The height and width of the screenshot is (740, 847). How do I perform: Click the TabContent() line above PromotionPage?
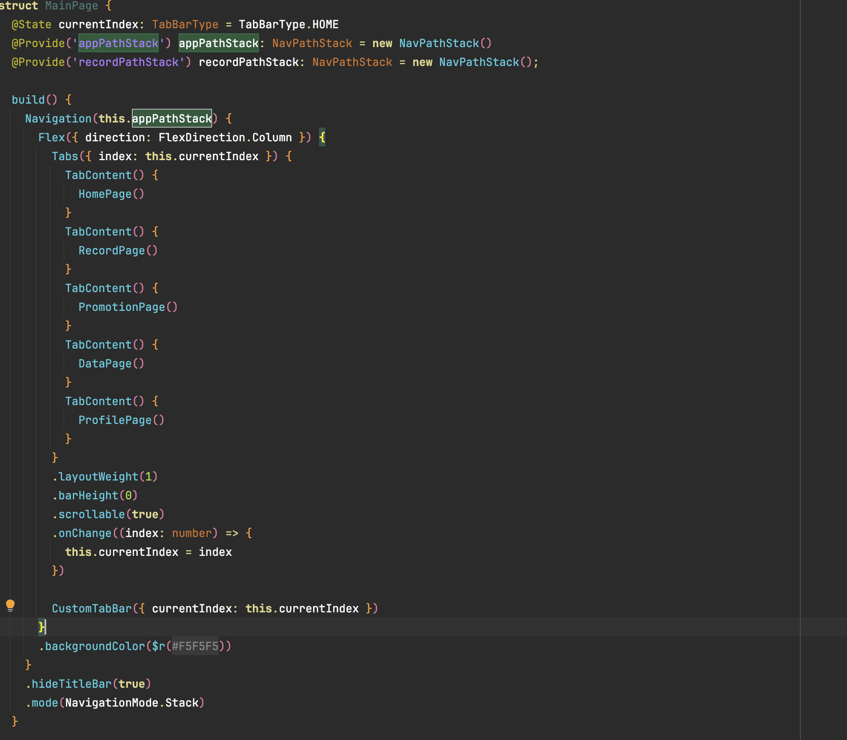112,288
